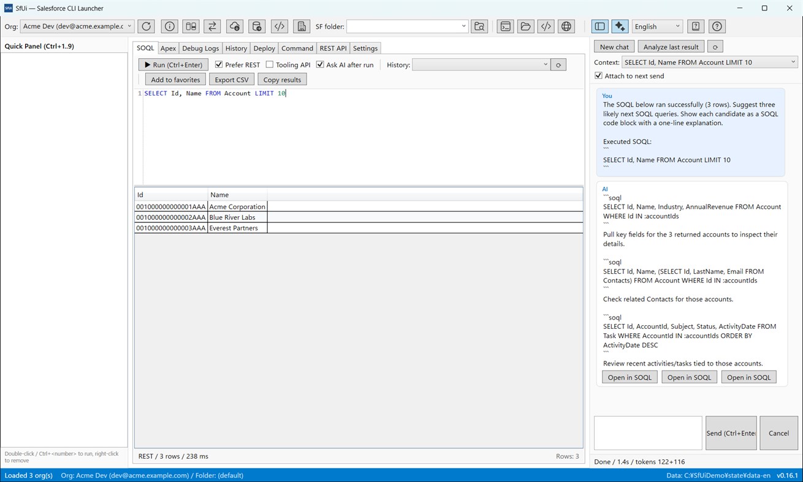
Task: Click the refresh icon beside History dropdown
Action: [x=558, y=65]
